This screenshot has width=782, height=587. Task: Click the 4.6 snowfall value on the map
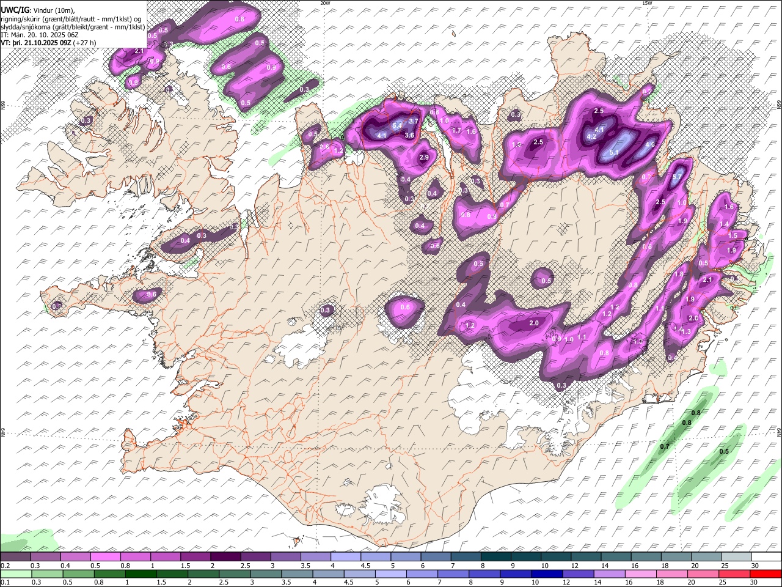[x=650, y=145]
